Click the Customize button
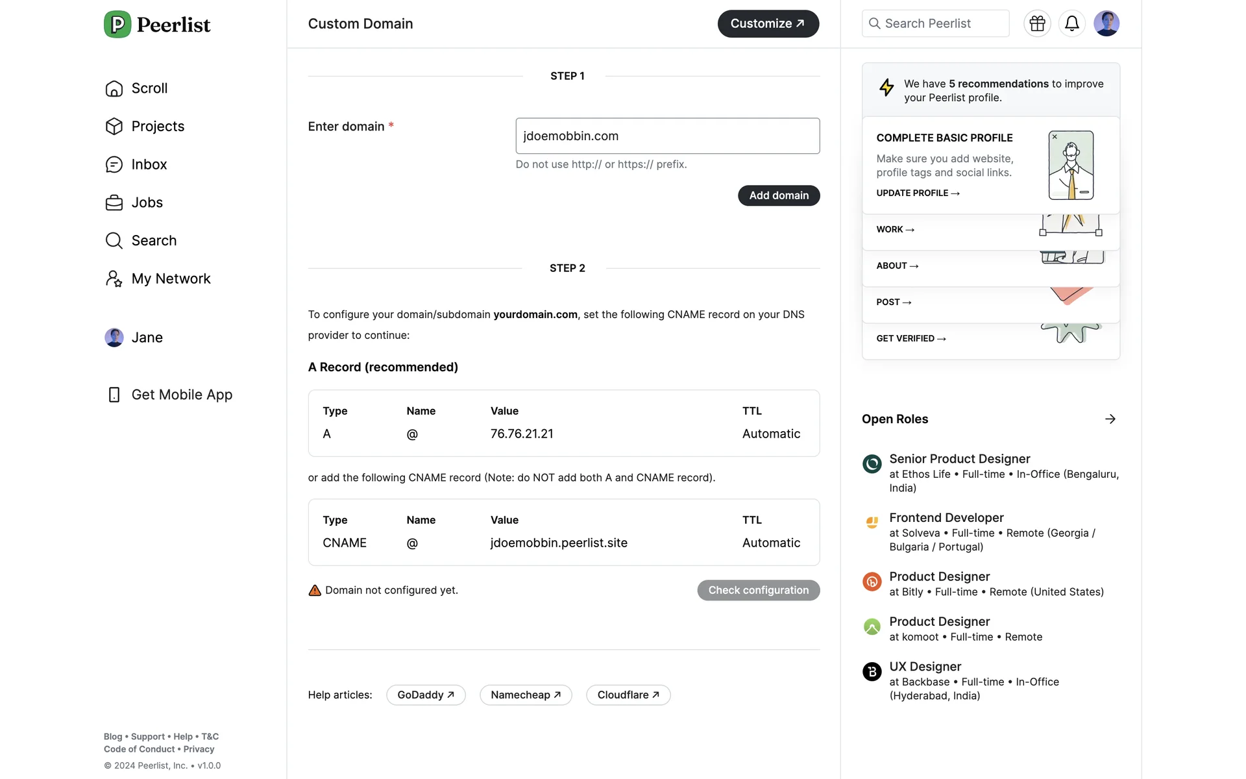 [768, 24]
